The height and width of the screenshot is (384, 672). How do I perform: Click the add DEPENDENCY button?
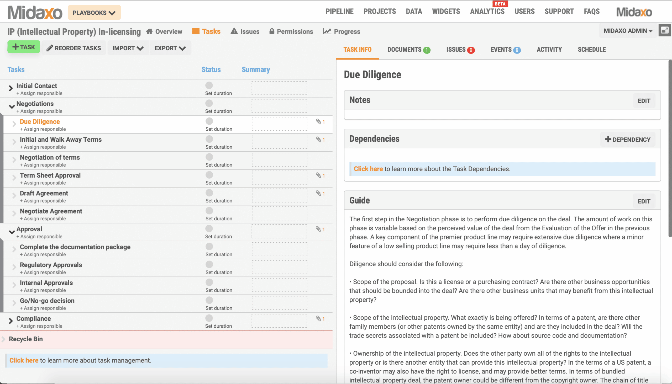(x=627, y=140)
